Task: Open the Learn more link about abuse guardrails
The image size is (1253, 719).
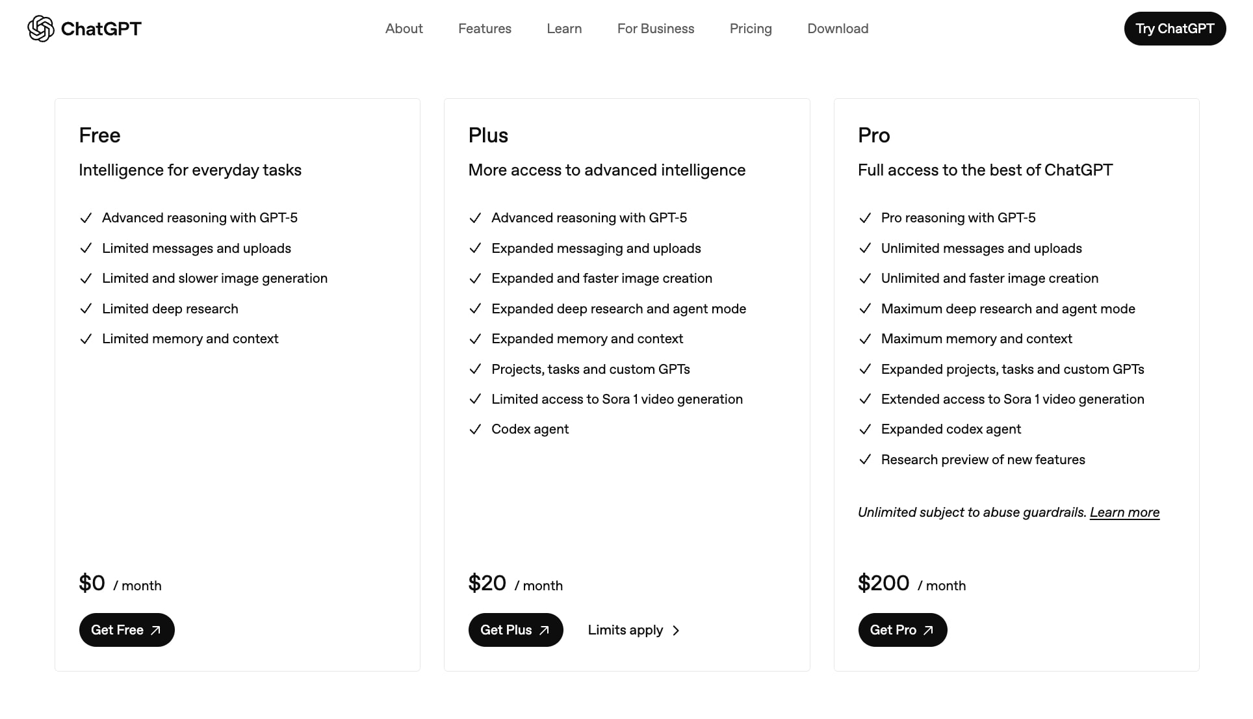Action: coord(1125,512)
